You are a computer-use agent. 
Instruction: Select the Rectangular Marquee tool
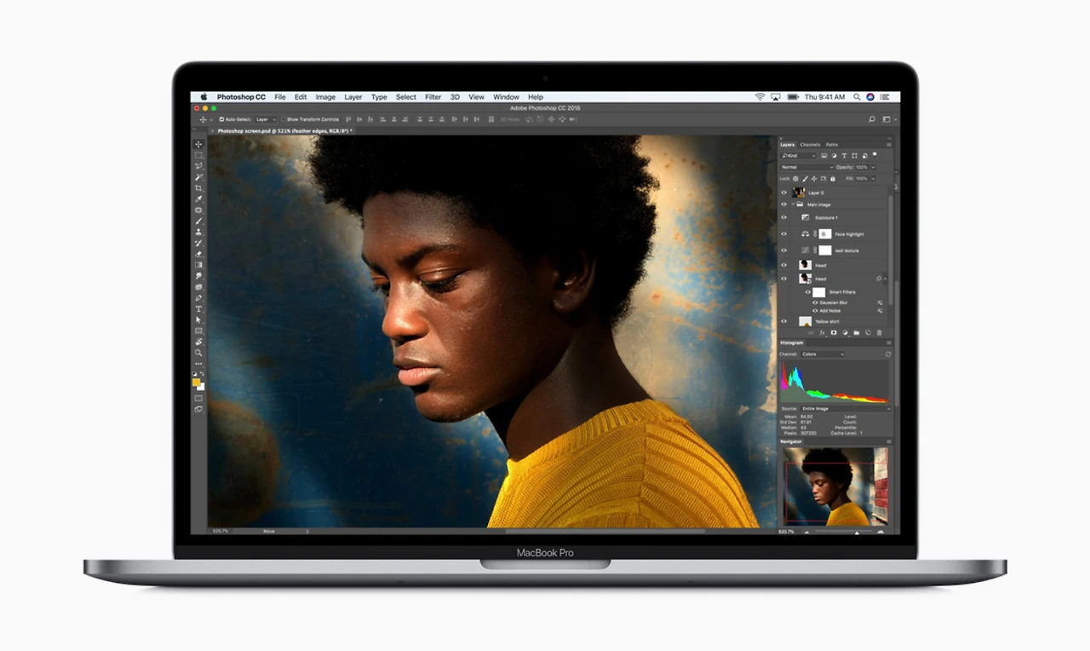pos(198,155)
